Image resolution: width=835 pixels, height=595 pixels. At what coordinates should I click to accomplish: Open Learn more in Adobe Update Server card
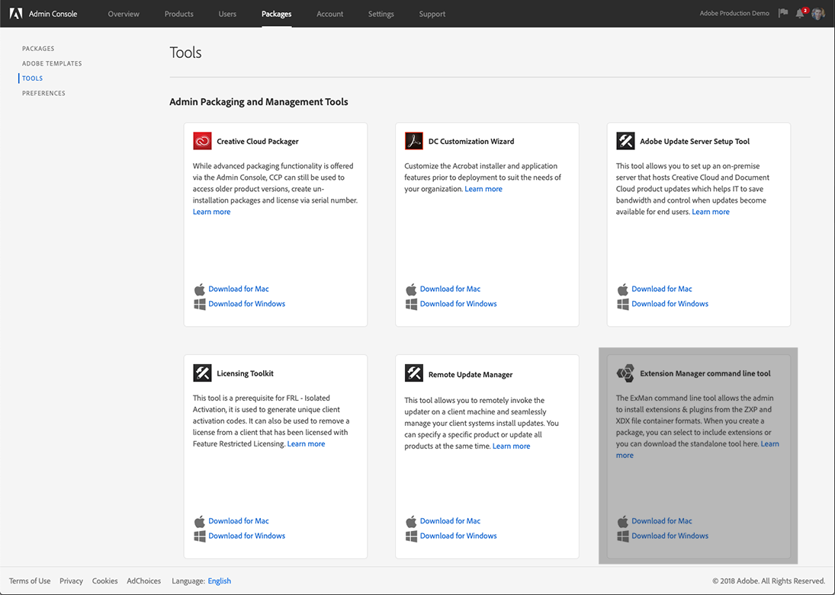point(711,212)
